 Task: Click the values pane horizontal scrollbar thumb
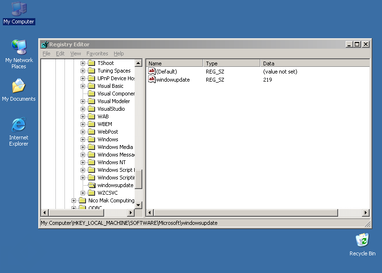click(245, 212)
